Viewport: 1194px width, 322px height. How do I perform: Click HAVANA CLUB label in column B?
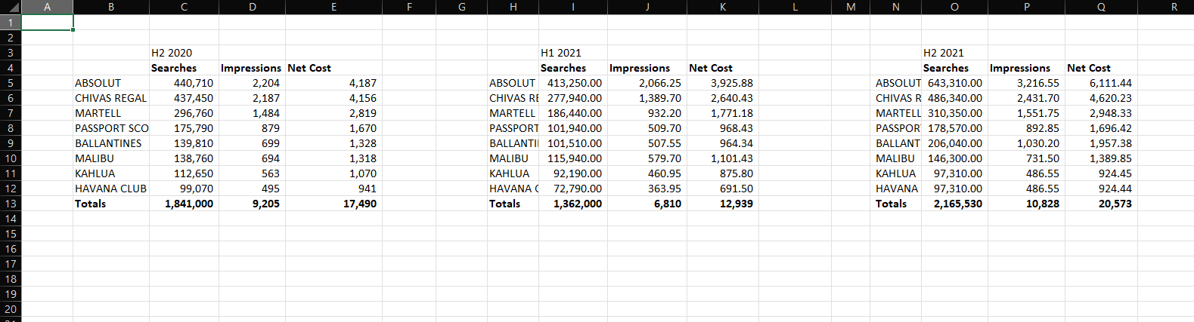coord(111,189)
